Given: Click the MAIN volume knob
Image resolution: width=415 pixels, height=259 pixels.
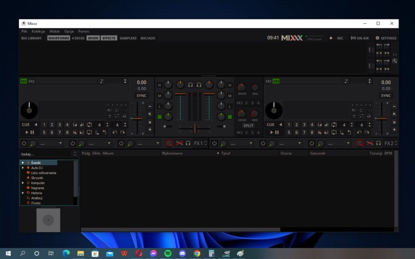Looking at the screenshot, I should tap(242, 87).
